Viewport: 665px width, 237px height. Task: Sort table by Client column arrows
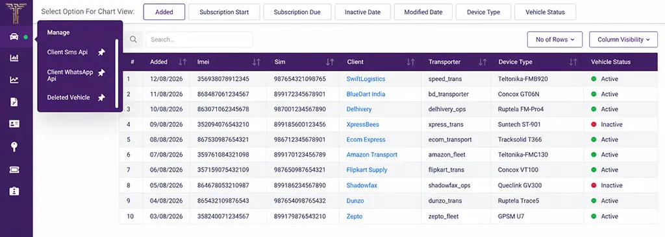click(410, 62)
